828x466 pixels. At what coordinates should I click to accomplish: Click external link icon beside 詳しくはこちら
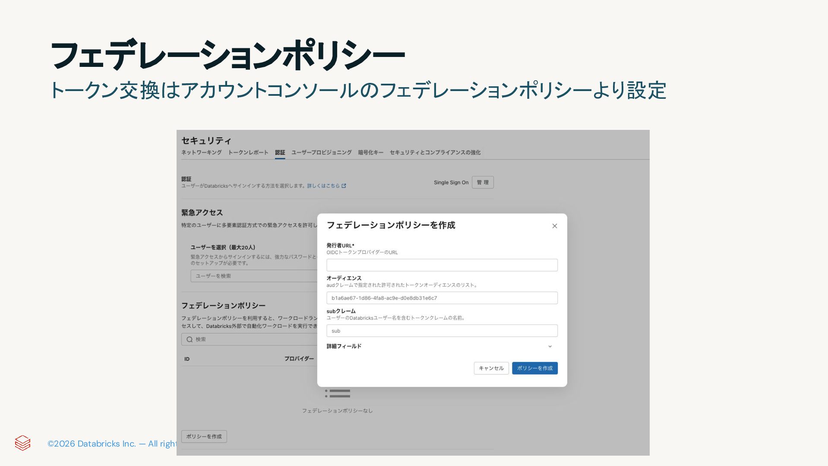point(344,186)
